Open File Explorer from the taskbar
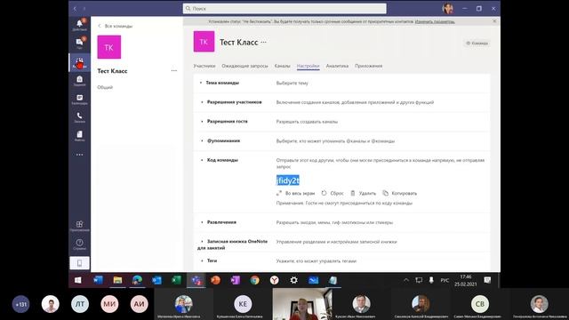 coord(117,280)
